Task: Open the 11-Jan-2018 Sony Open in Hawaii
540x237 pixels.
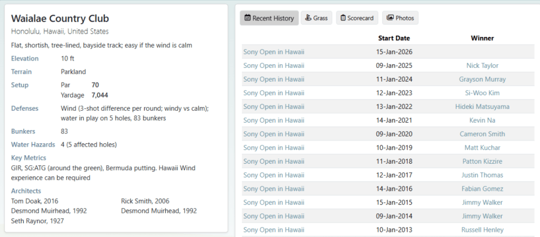Action: pyautogui.click(x=273, y=161)
